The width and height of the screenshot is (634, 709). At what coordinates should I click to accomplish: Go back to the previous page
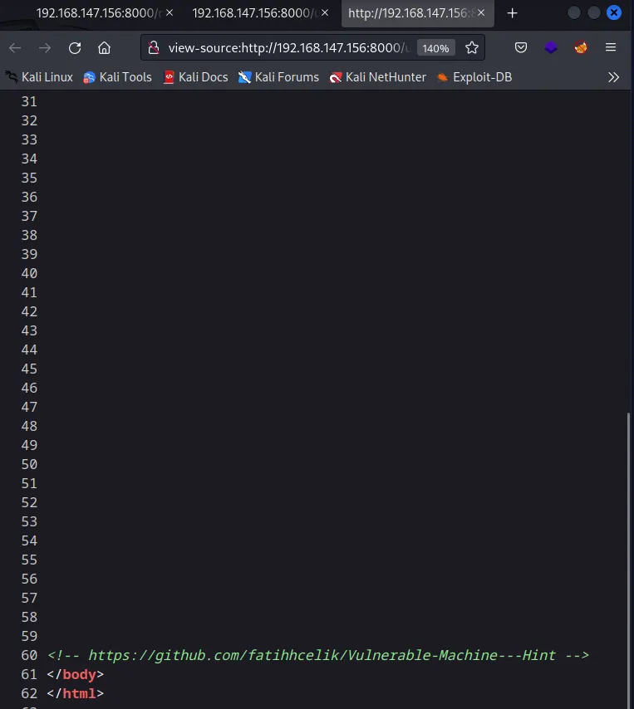click(15, 47)
